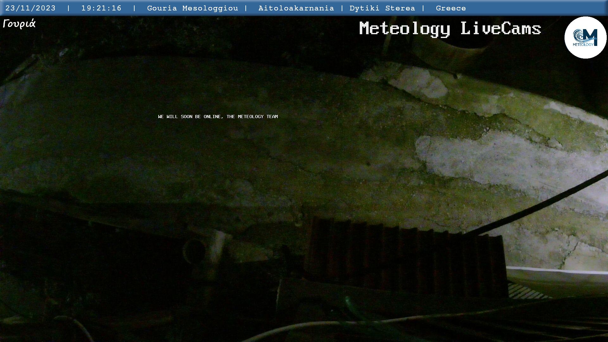This screenshot has height=342, width=608.
Task: Select the Gouria Mesologgiou location label
Action: click(x=192, y=8)
